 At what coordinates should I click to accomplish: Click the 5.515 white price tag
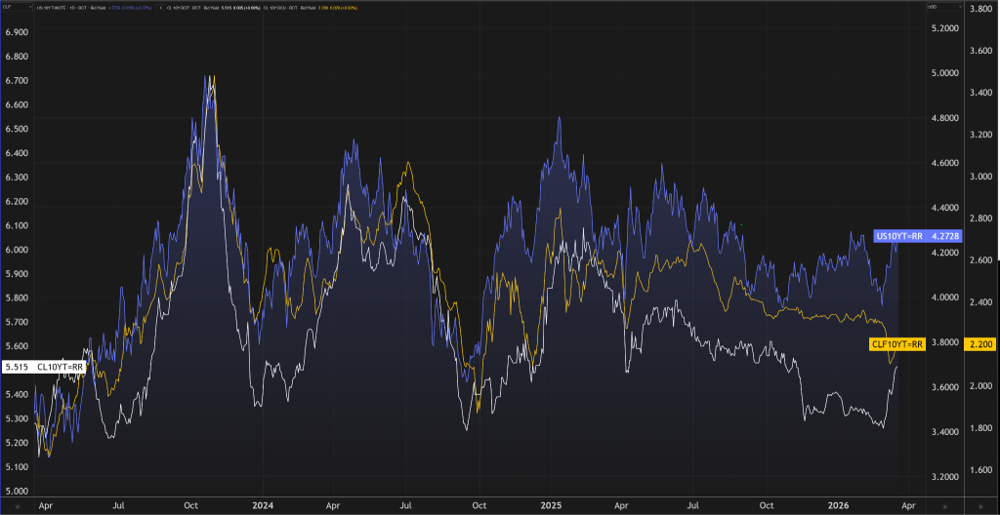(17, 367)
